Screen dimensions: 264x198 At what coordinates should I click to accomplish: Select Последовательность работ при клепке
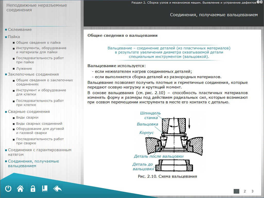[x=40, y=103]
